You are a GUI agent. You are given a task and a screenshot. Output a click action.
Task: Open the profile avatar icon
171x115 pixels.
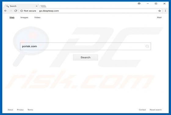(x=139, y=3)
